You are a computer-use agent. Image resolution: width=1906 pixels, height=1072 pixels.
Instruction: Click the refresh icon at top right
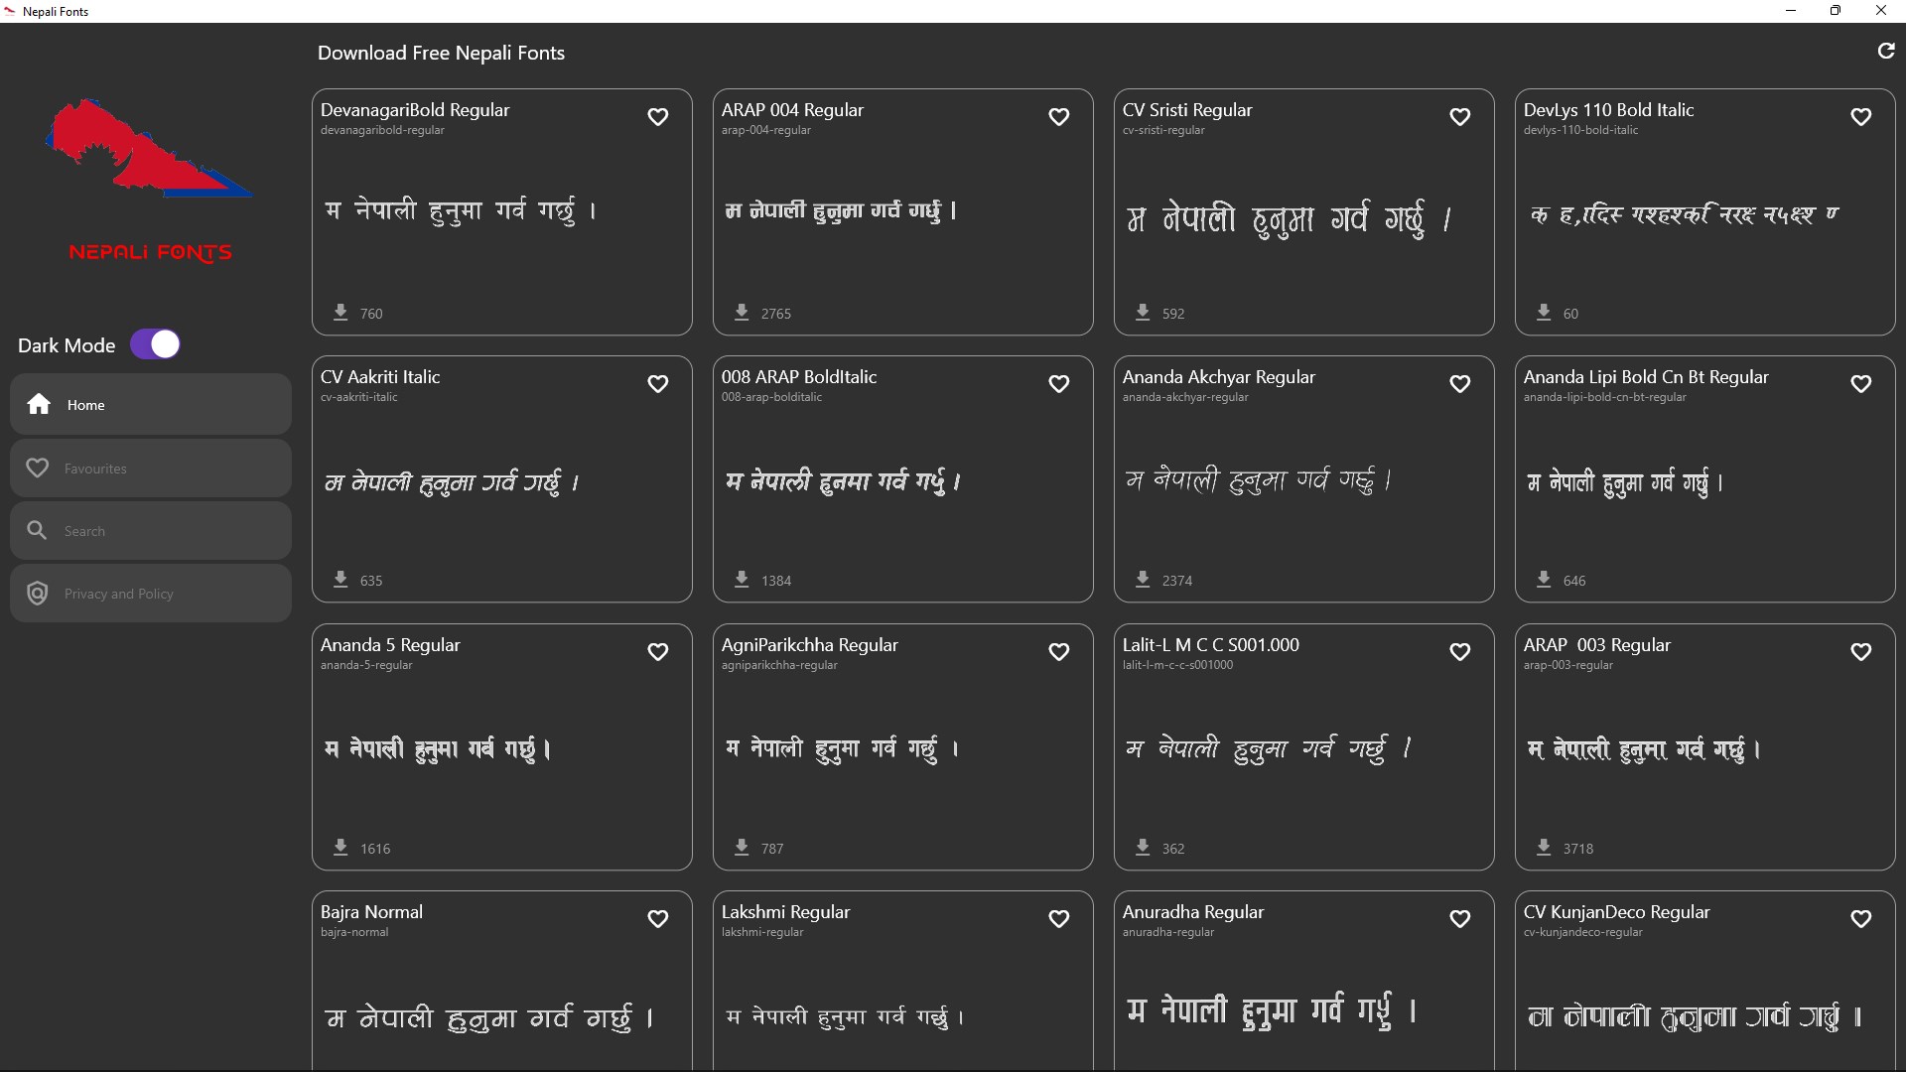click(x=1886, y=51)
